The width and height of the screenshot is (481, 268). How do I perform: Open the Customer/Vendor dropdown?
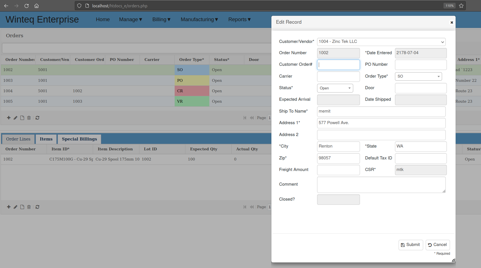click(x=381, y=42)
